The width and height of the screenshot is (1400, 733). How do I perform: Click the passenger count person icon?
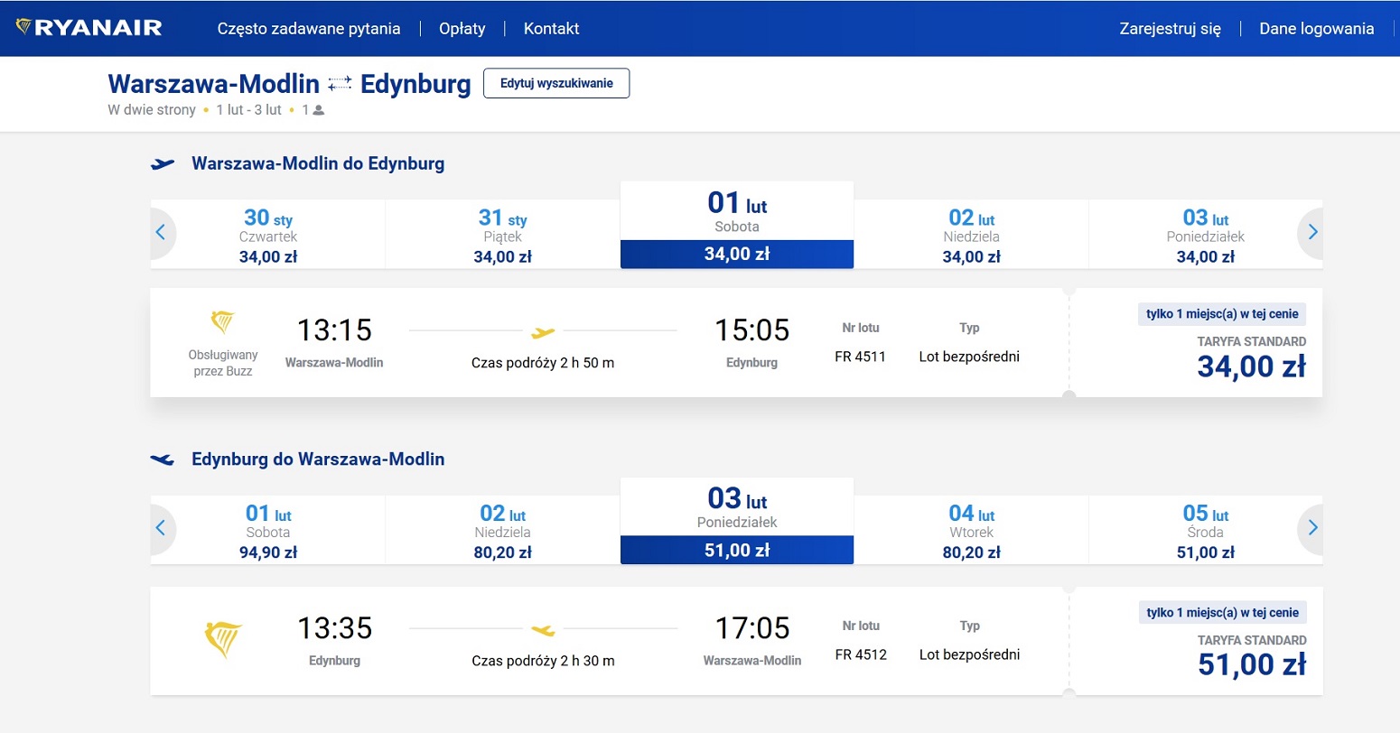tap(318, 110)
